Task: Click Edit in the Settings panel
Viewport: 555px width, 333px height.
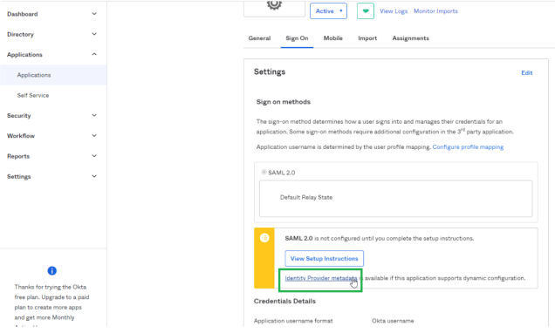Action: pos(527,73)
